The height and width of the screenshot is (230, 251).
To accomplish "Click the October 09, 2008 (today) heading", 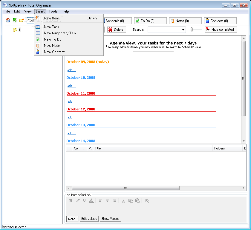I will pos(88,62).
